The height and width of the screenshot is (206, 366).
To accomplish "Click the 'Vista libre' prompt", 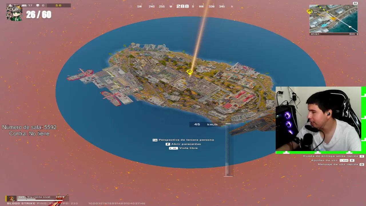I will click(188, 148).
